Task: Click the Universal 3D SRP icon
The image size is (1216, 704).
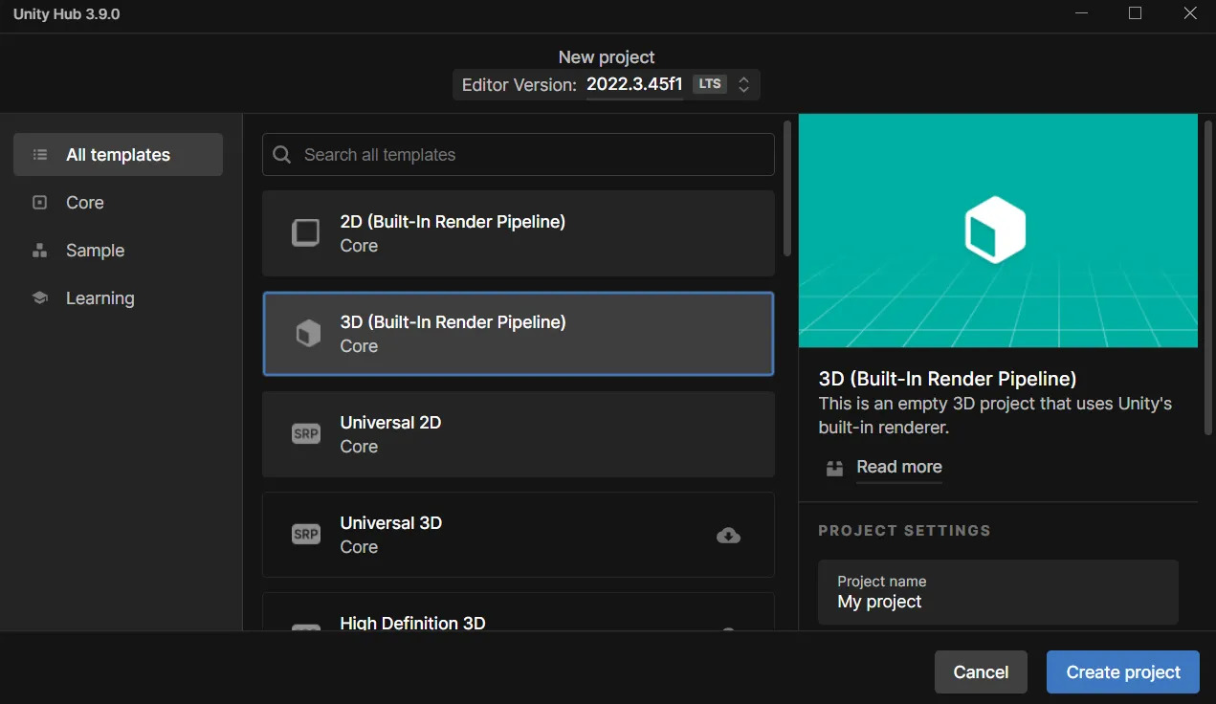Action: point(305,535)
